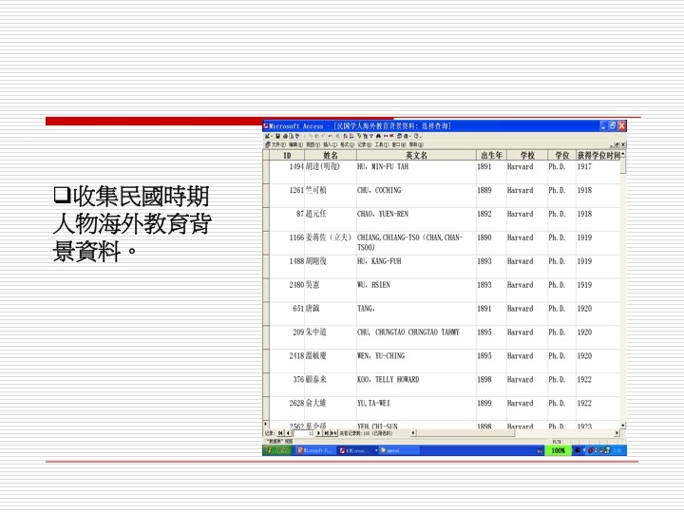The image size is (684, 513).
Task: Go to first record navigation button
Action: click(x=280, y=433)
